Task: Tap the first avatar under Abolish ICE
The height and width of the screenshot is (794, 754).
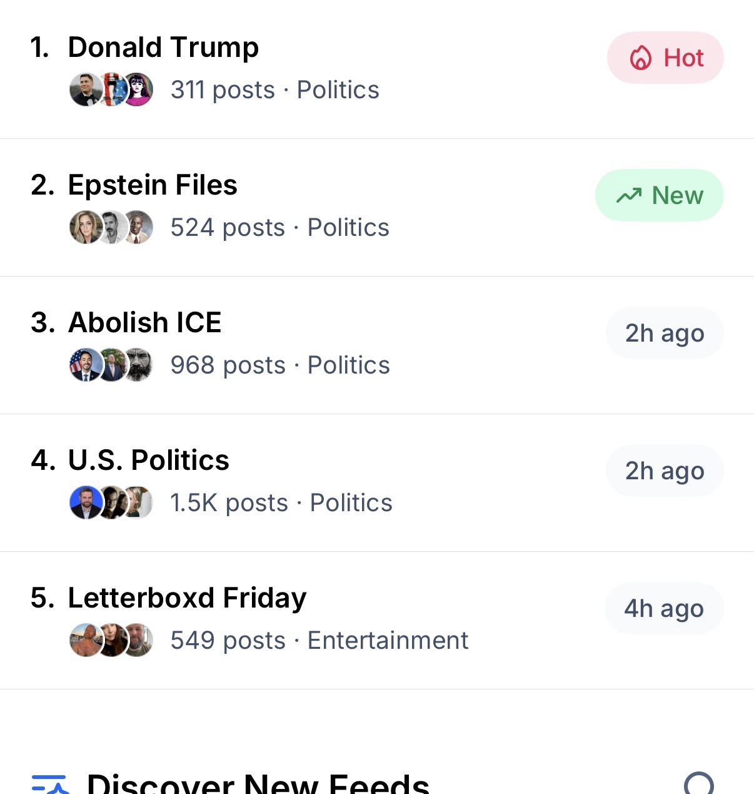Action: coord(86,365)
